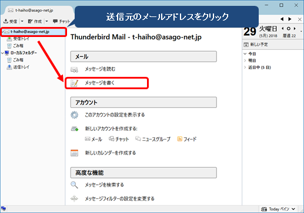Expand the 明日 section in Today pane
Image resolution: width=304 pixels, height=213 pixels.
click(245, 60)
